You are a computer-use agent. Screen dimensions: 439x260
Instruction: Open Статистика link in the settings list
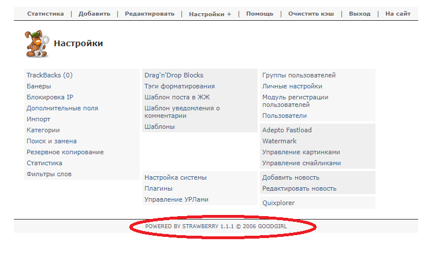coord(44,163)
